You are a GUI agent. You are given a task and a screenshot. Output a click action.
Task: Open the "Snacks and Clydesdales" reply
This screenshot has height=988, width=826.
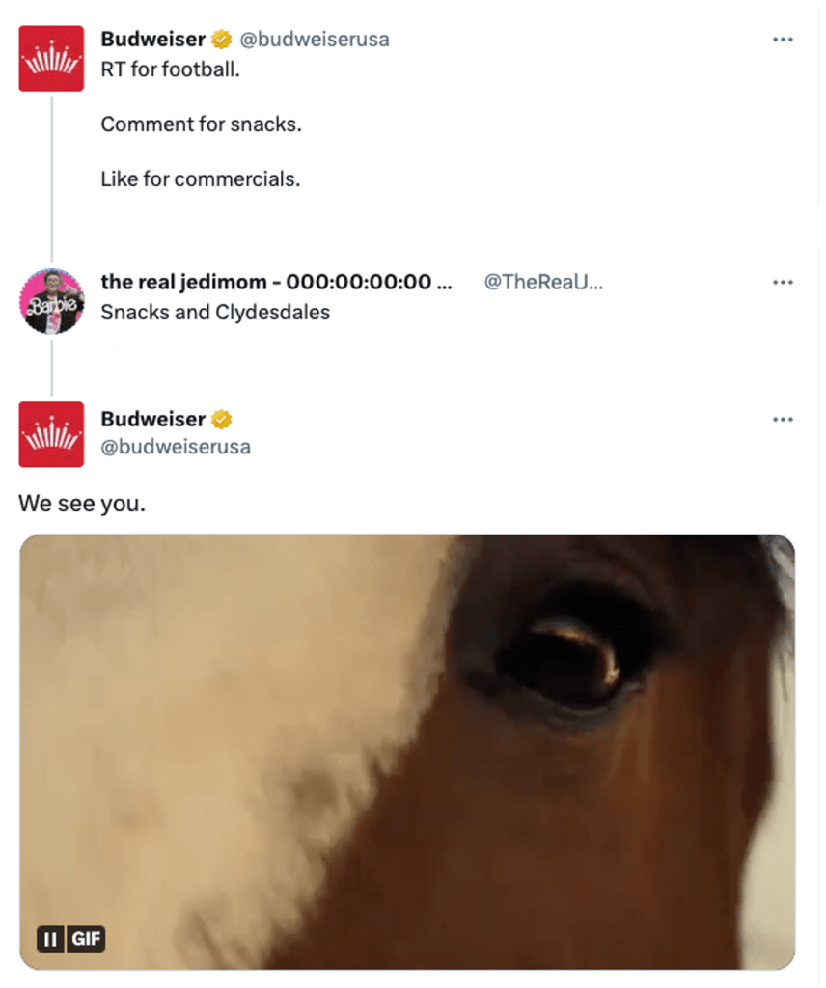pyautogui.click(x=215, y=313)
